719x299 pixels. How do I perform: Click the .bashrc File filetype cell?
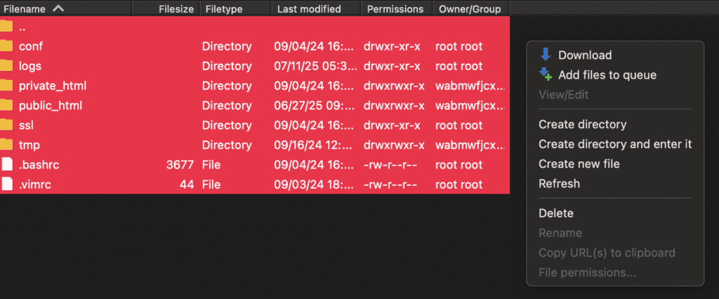tap(211, 165)
